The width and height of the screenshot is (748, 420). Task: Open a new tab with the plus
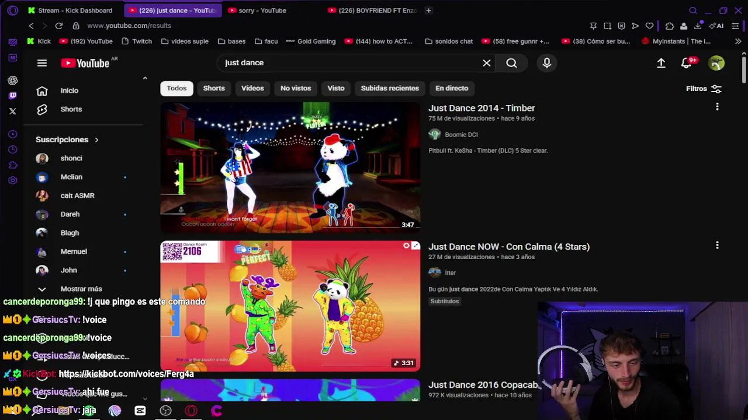[x=428, y=10]
